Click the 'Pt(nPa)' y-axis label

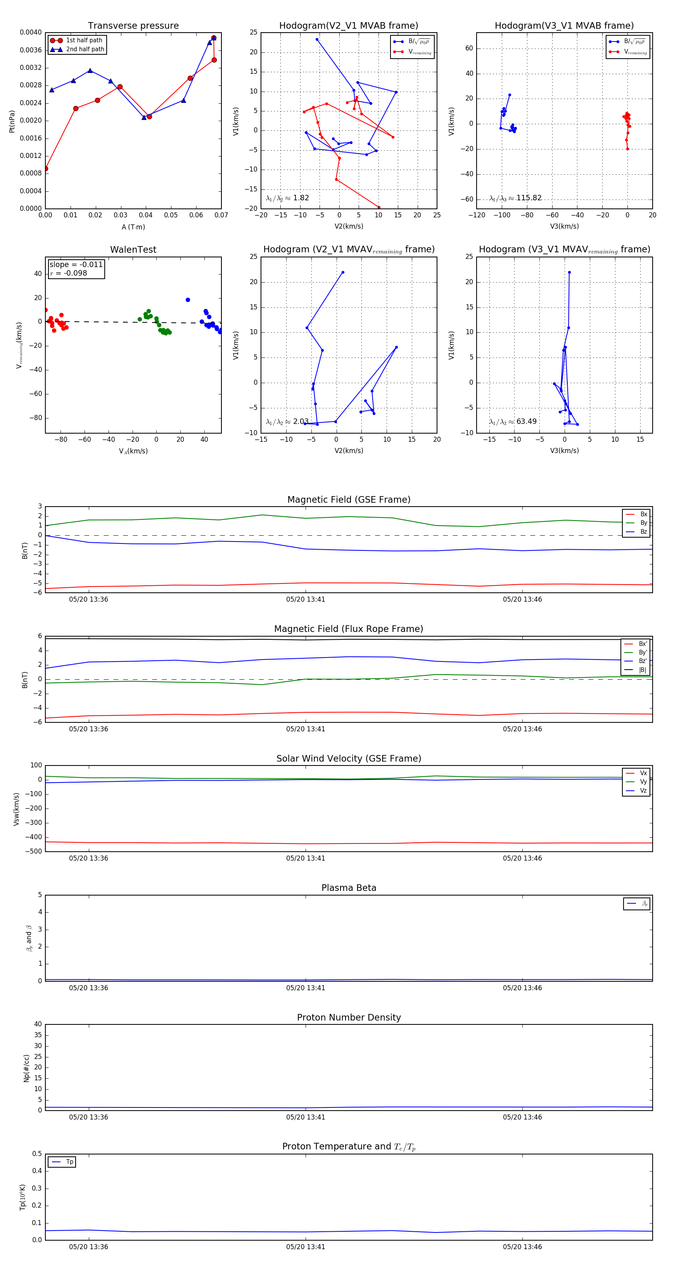pyautogui.click(x=12, y=121)
